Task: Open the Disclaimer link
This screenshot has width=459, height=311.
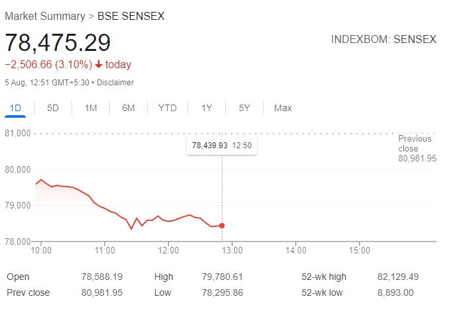Action: pos(115,83)
